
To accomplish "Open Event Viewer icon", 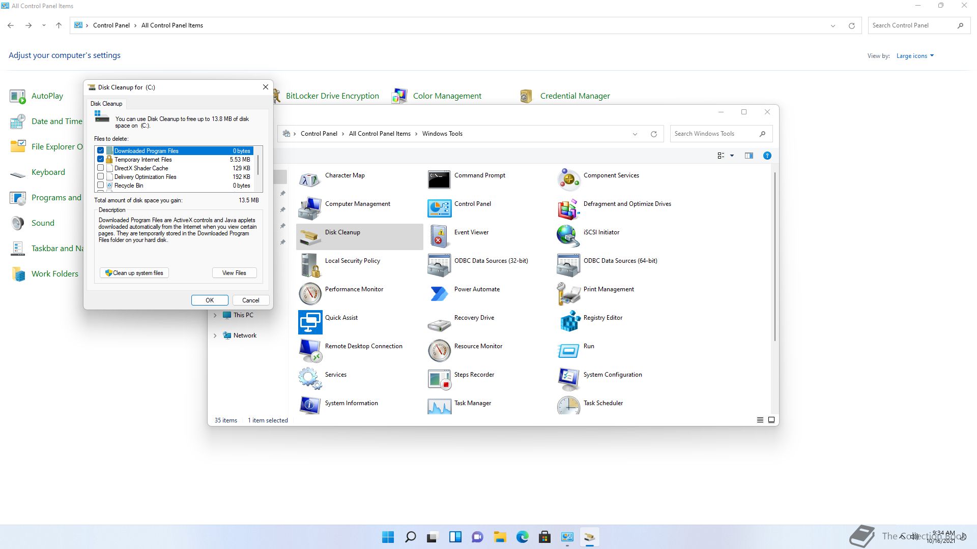I will pyautogui.click(x=439, y=236).
